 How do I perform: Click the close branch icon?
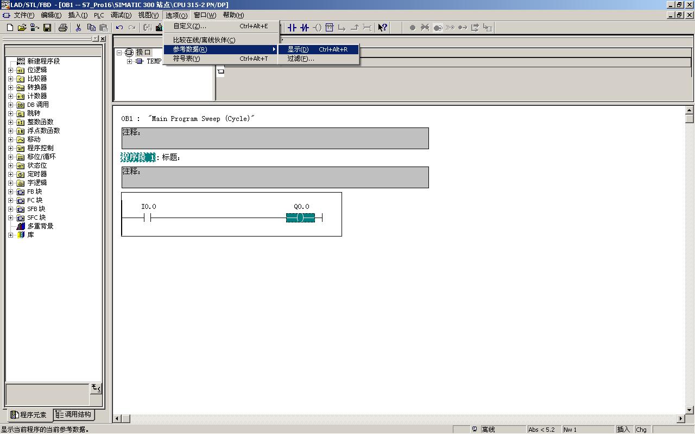pyautogui.click(x=355, y=28)
